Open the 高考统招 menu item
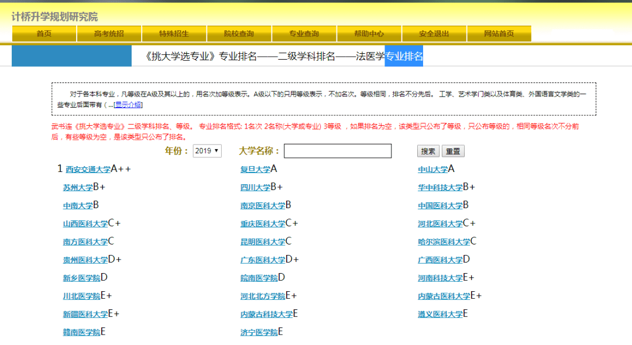 point(109,33)
